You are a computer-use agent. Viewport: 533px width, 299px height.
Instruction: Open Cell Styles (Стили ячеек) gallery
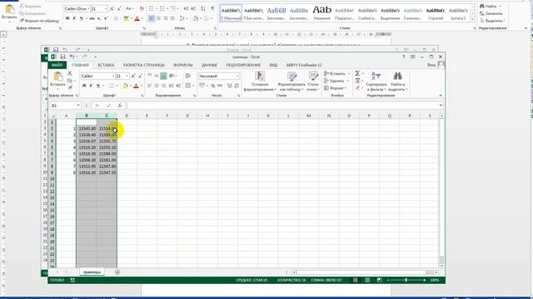pos(313,81)
